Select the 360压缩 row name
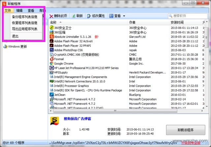 coord(60,32)
